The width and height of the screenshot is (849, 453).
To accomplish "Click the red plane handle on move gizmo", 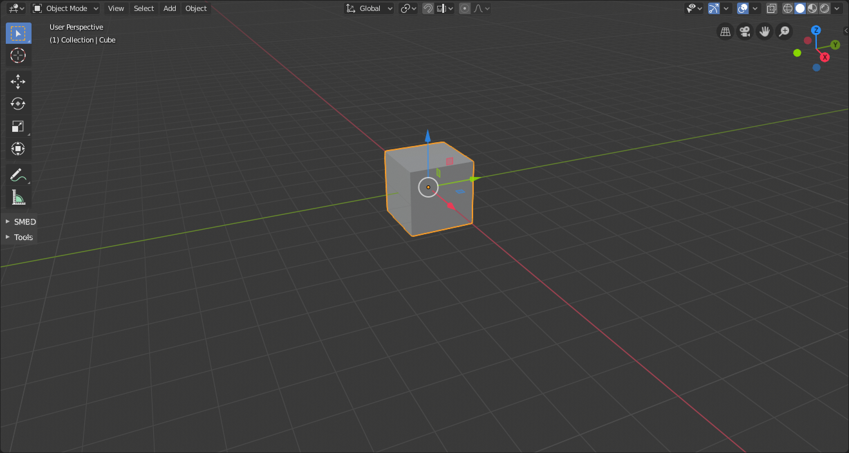I will tap(449, 162).
